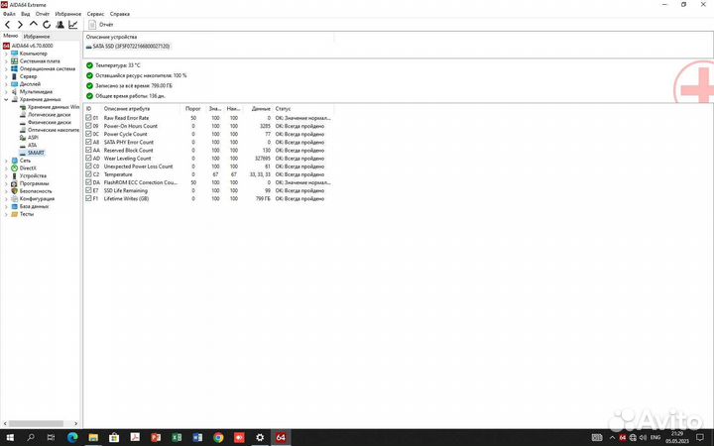
Task: Uncheck the Power Cycle Count attribute
Action: (88, 134)
